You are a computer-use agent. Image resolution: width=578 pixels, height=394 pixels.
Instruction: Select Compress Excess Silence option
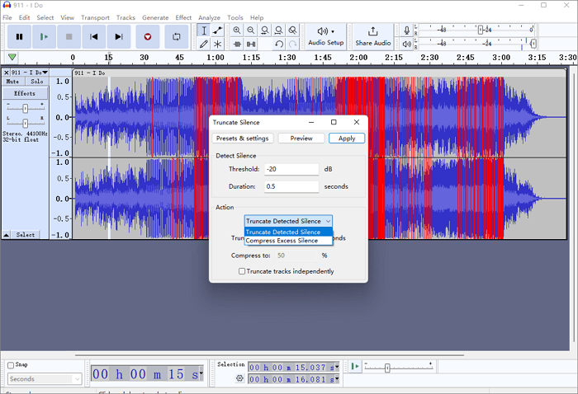click(x=282, y=241)
